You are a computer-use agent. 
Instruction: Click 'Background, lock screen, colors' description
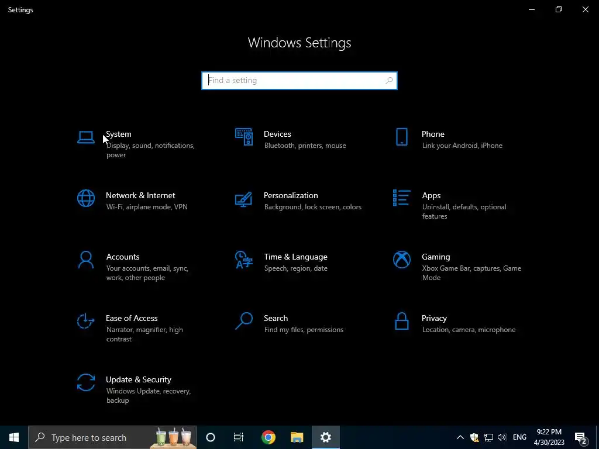312,207
